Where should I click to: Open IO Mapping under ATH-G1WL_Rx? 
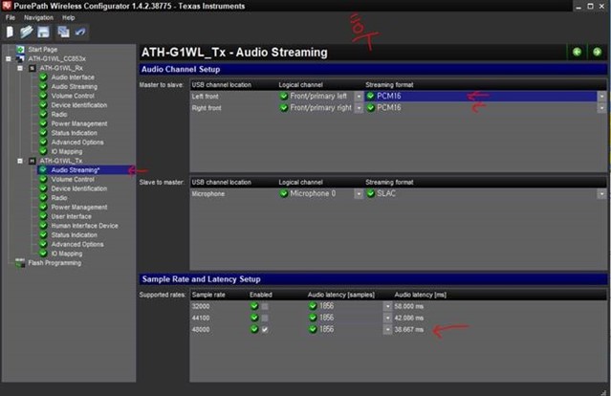[x=67, y=152]
